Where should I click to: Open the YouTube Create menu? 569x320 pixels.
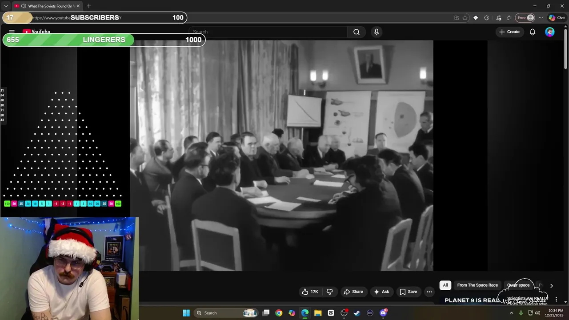pos(509,32)
